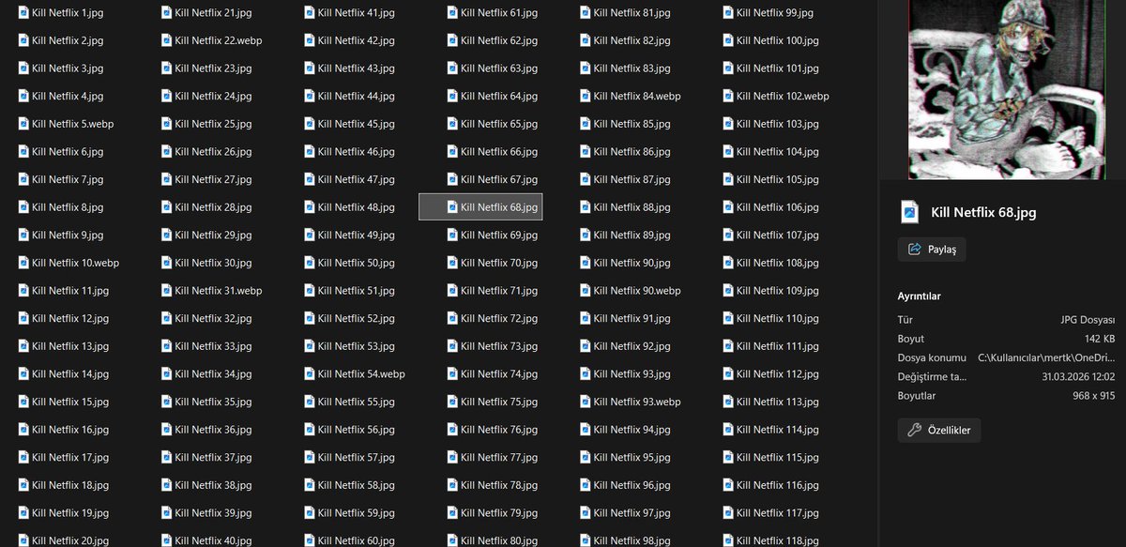The image size is (1126, 547).
Task: Click the Değiştirme tarihi value 31.03.2026 12:02
Action: (x=1078, y=377)
